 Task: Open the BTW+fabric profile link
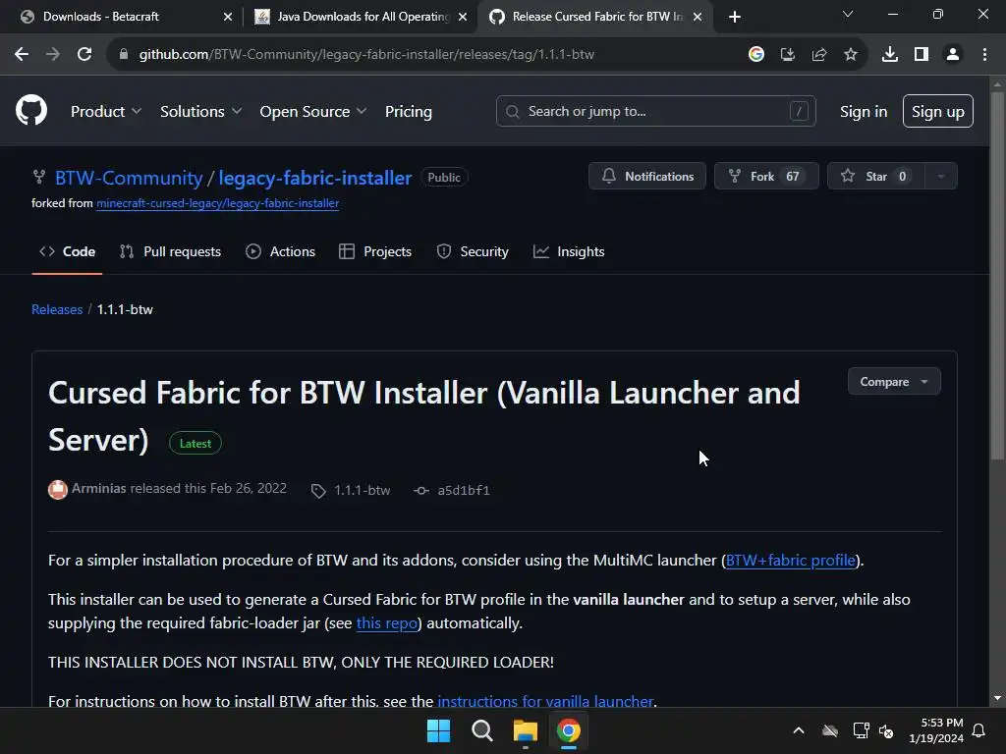[x=791, y=561]
